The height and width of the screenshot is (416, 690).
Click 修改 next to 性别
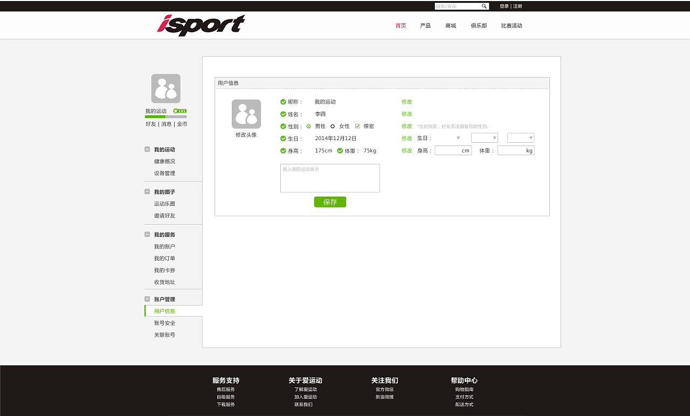(406, 127)
